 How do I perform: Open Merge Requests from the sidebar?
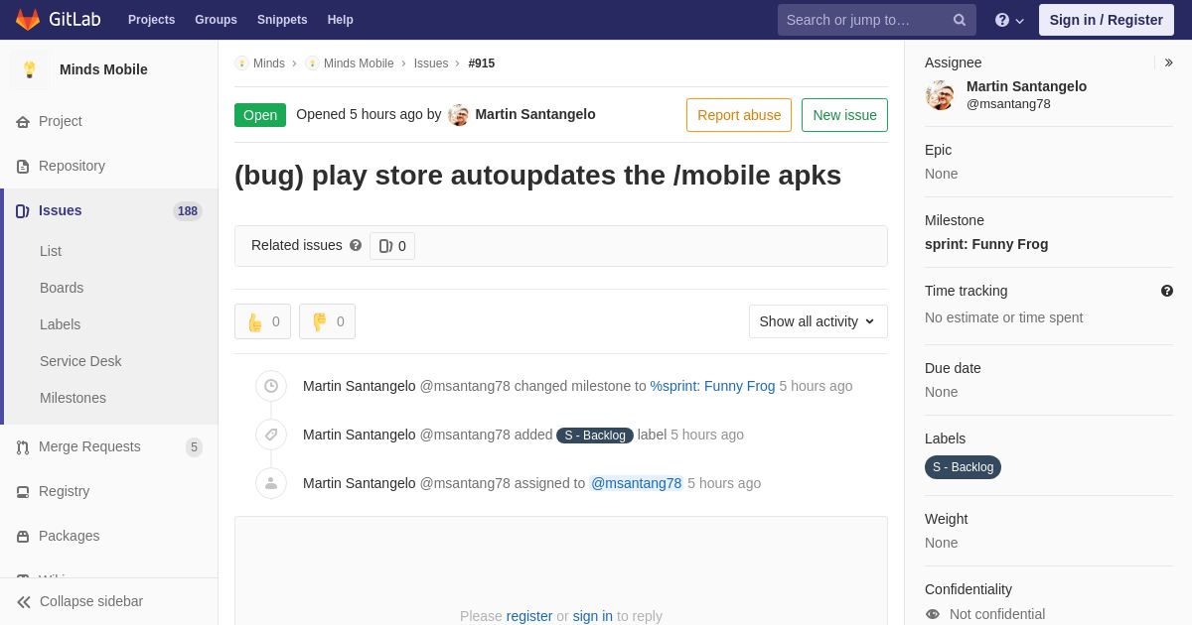[89, 446]
